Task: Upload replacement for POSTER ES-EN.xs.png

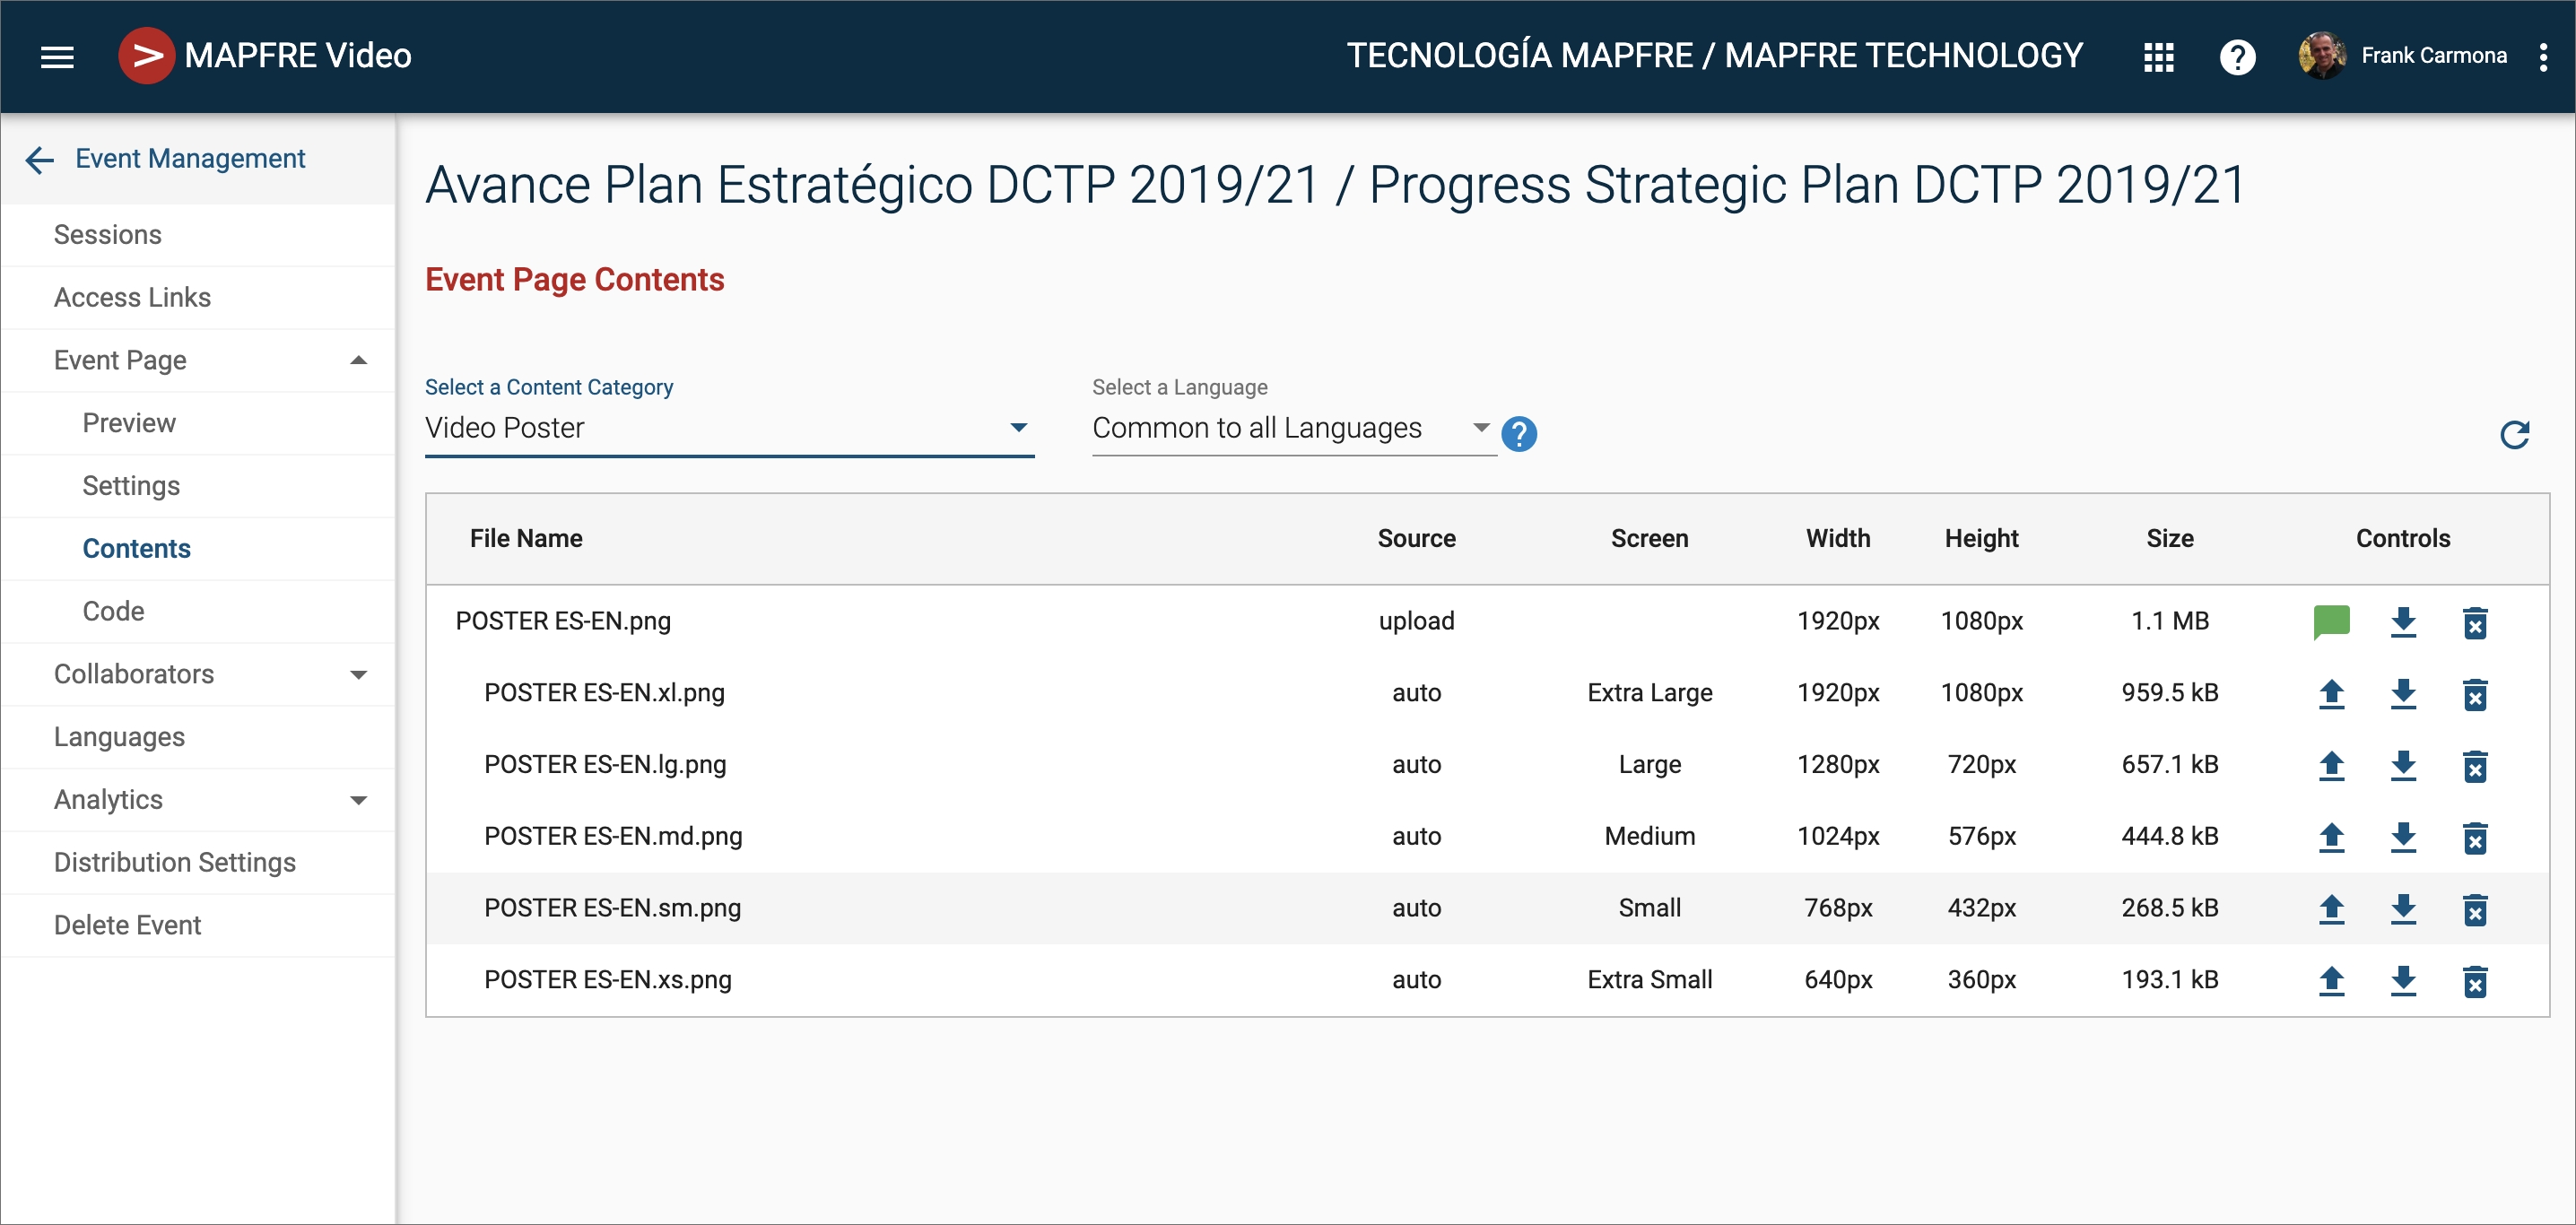Action: coord(2331,980)
